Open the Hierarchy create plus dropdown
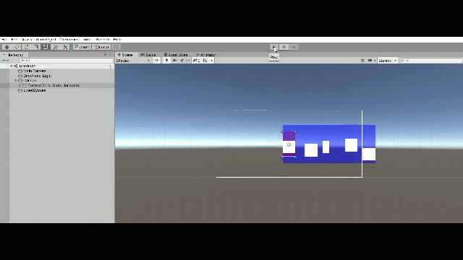 (5, 61)
